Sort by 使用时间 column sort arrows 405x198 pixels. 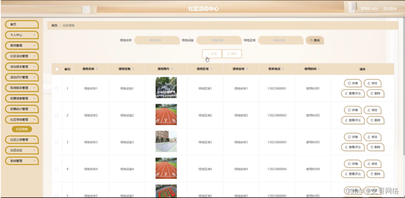tap(319, 69)
